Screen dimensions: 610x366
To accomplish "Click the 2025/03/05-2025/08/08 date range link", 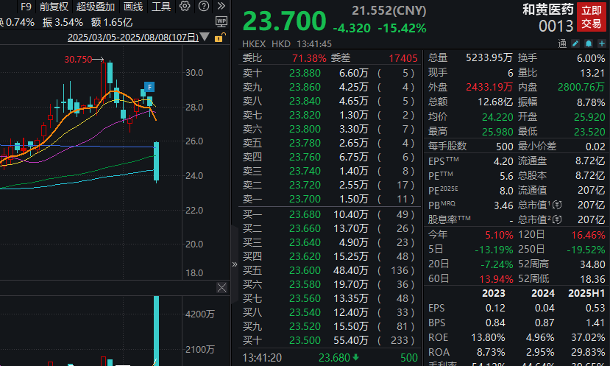I will 133,38.
